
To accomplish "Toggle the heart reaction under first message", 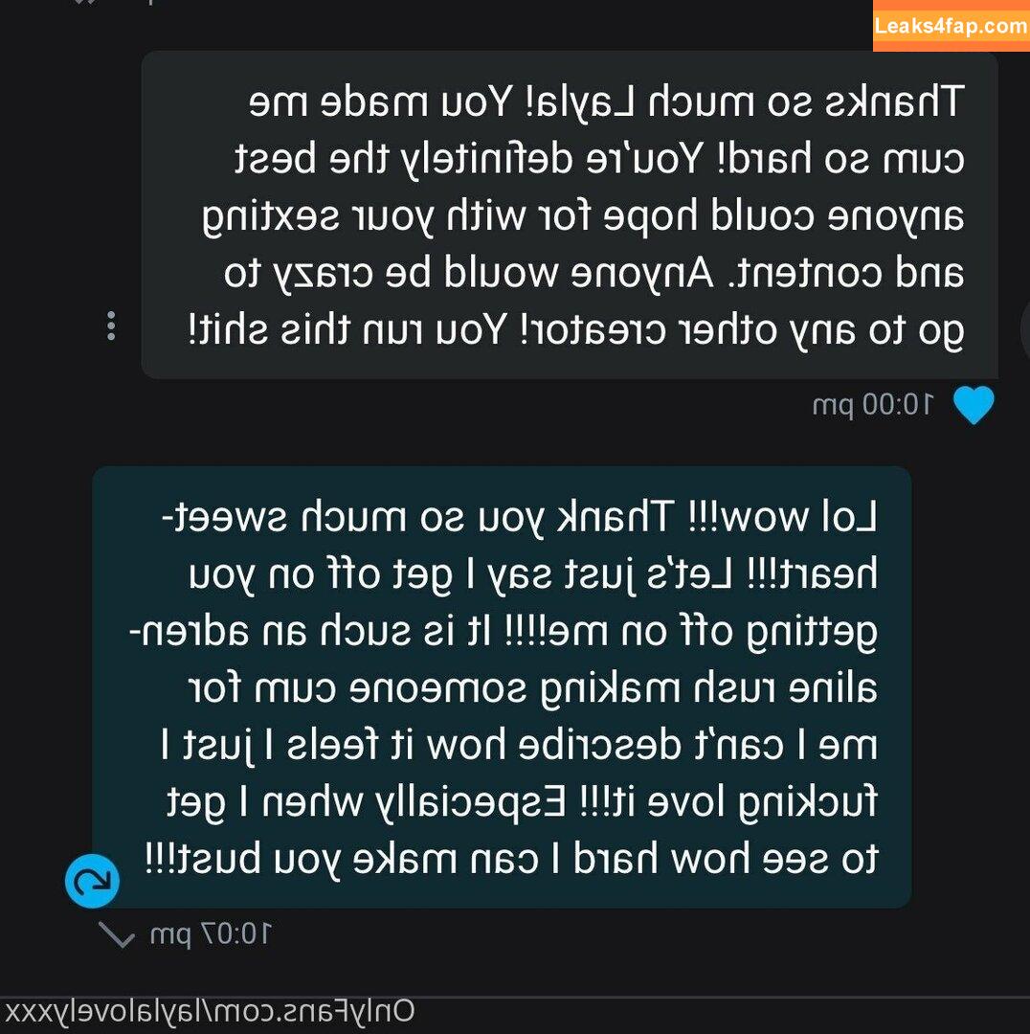I will pos(974,404).
